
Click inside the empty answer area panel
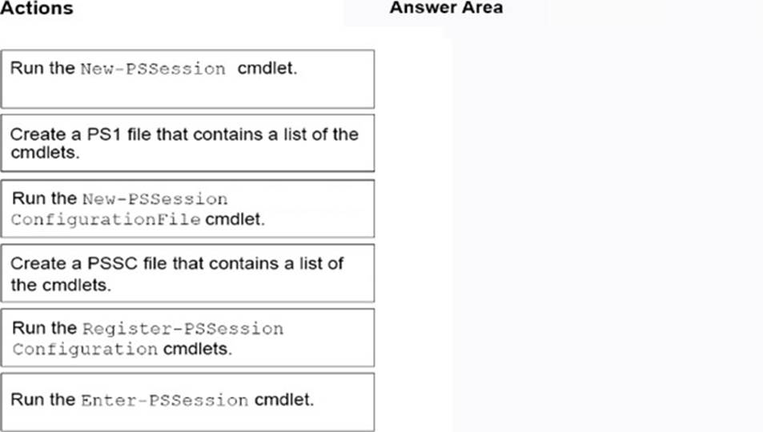click(606, 232)
